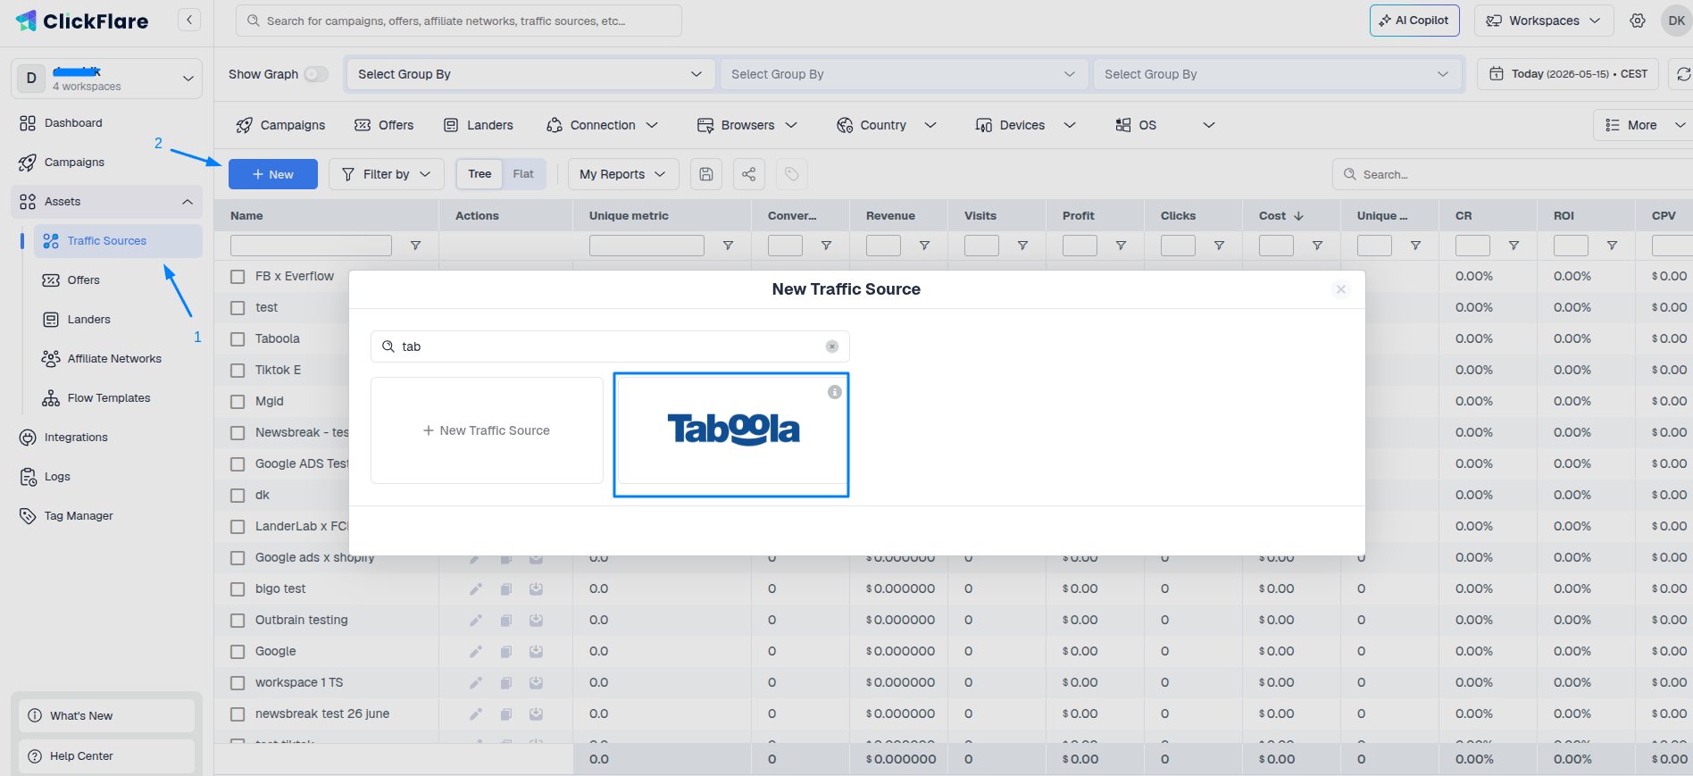Open the settings gear icon
This screenshot has height=776, width=1693.
click(x=1638, y=21)
